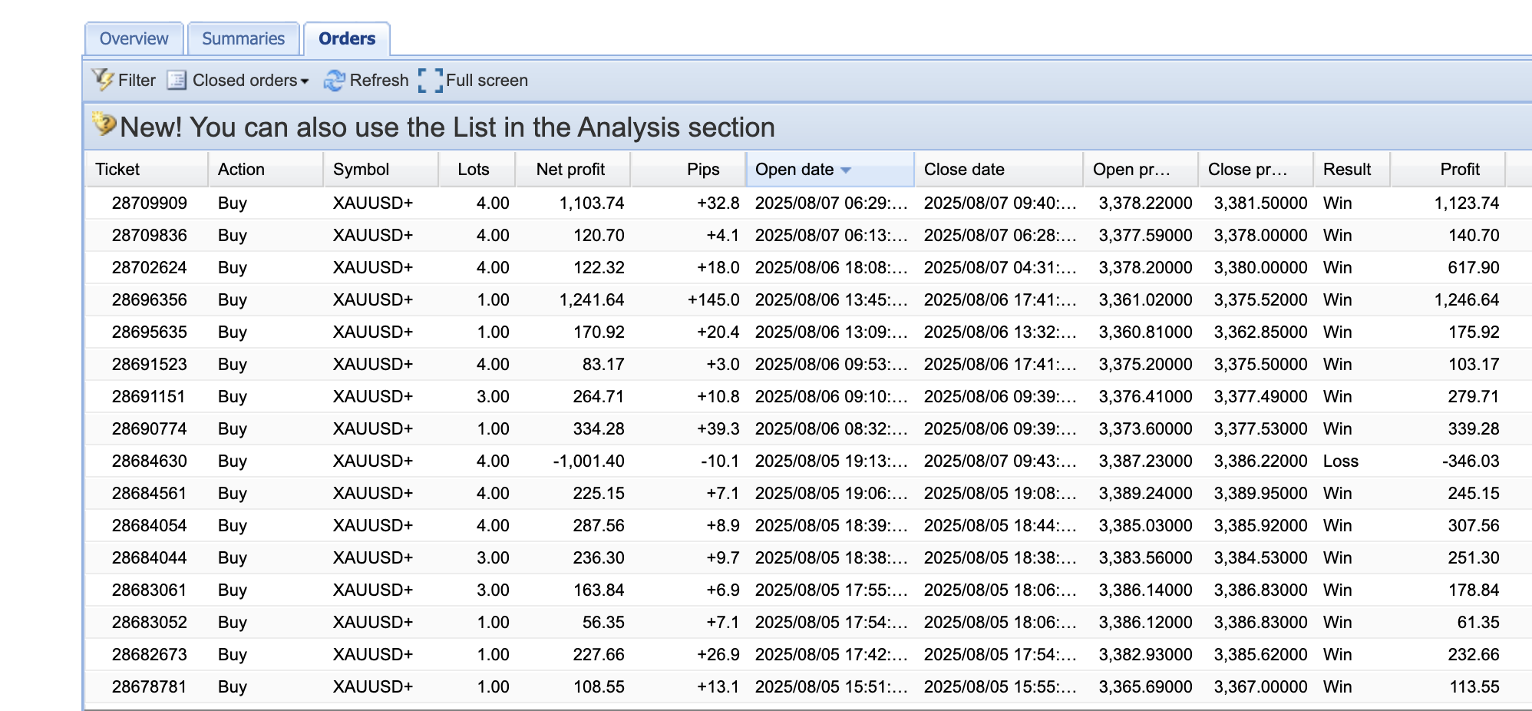Click the lightbulb tip icon
Viewport: 1532px width, 711px height.
coord(104,124)
